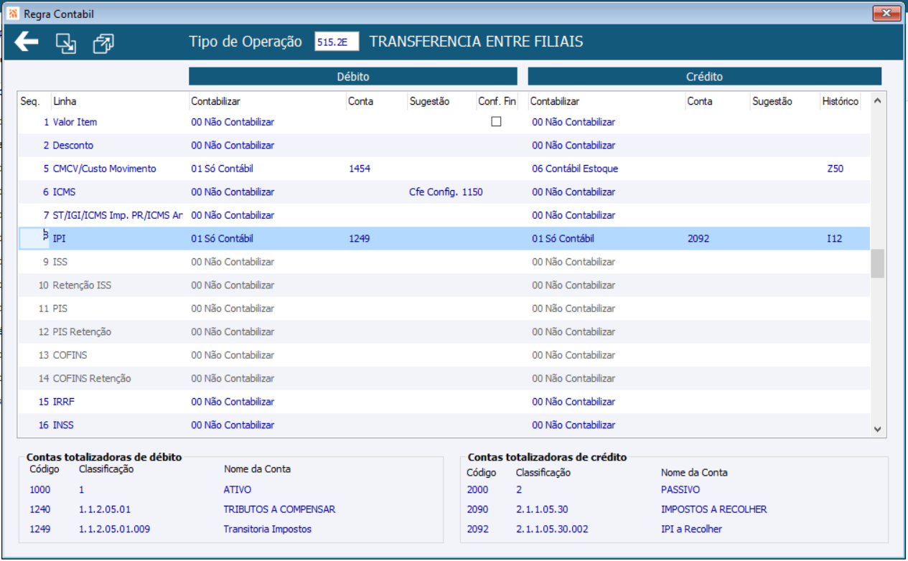Click the import arrow-in-box icon
Image resolution: width=908 pixels, height=561 pixels.
(x=66, y=44)
